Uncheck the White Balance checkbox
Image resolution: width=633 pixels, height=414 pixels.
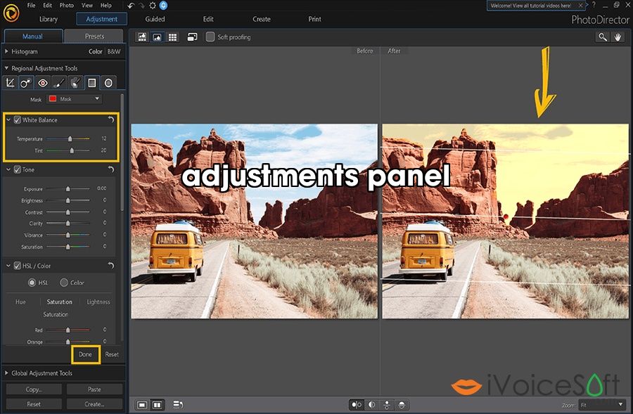(x=18, y=119)
